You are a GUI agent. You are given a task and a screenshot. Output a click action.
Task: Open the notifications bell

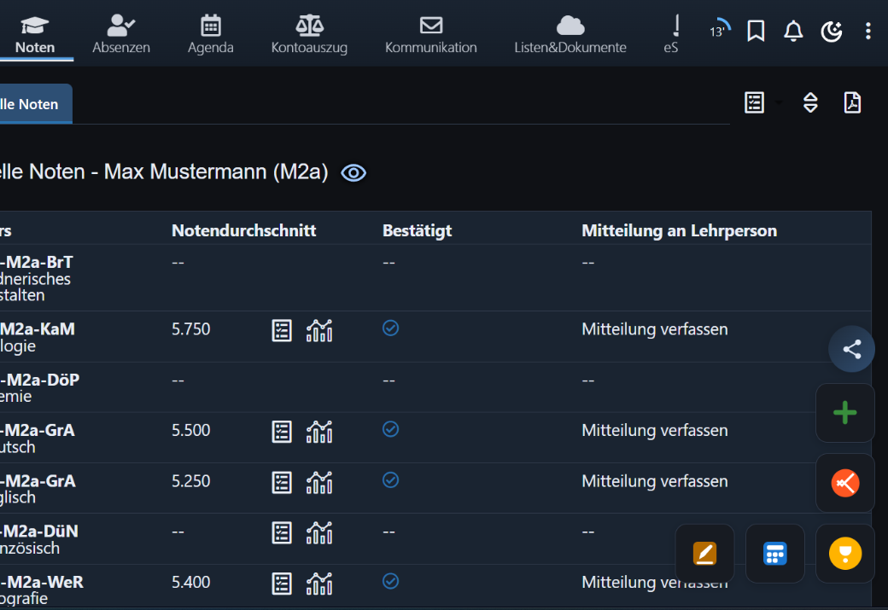tap(793, 31)
